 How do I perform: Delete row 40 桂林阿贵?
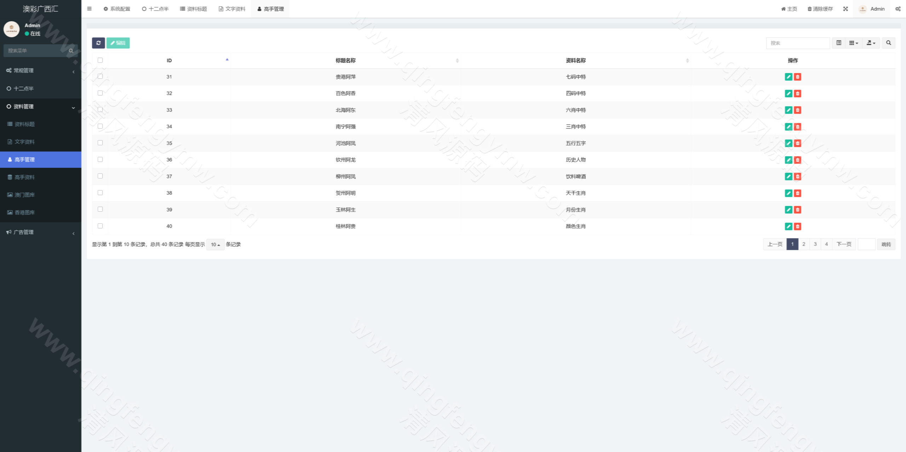[797, 226]
